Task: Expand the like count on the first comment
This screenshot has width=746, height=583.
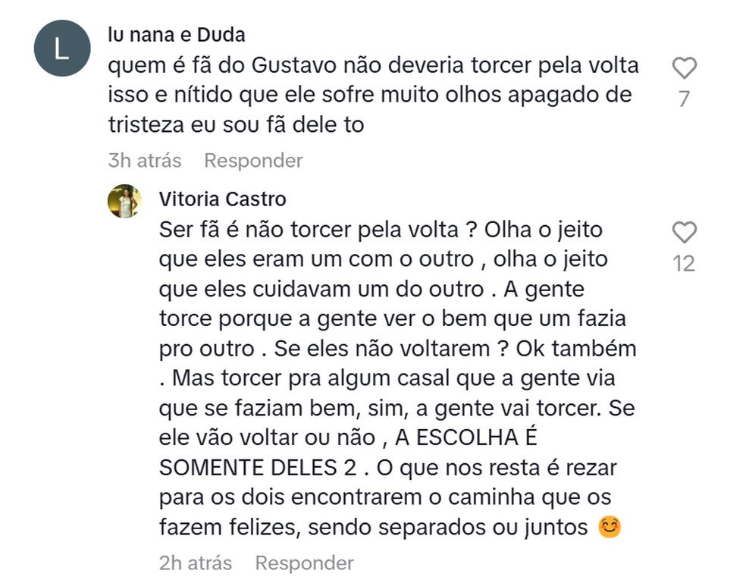Action: tap(684, 97)
